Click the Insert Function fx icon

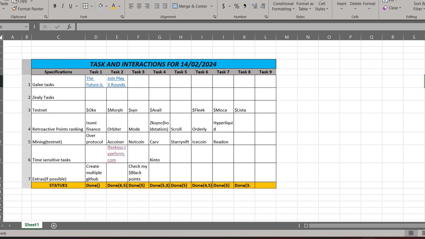click(x=69, y=27)
